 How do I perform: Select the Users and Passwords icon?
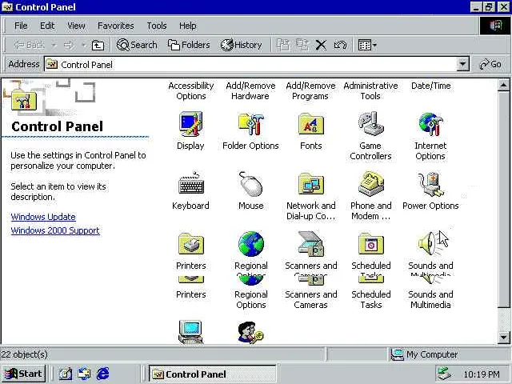point(250,333)
